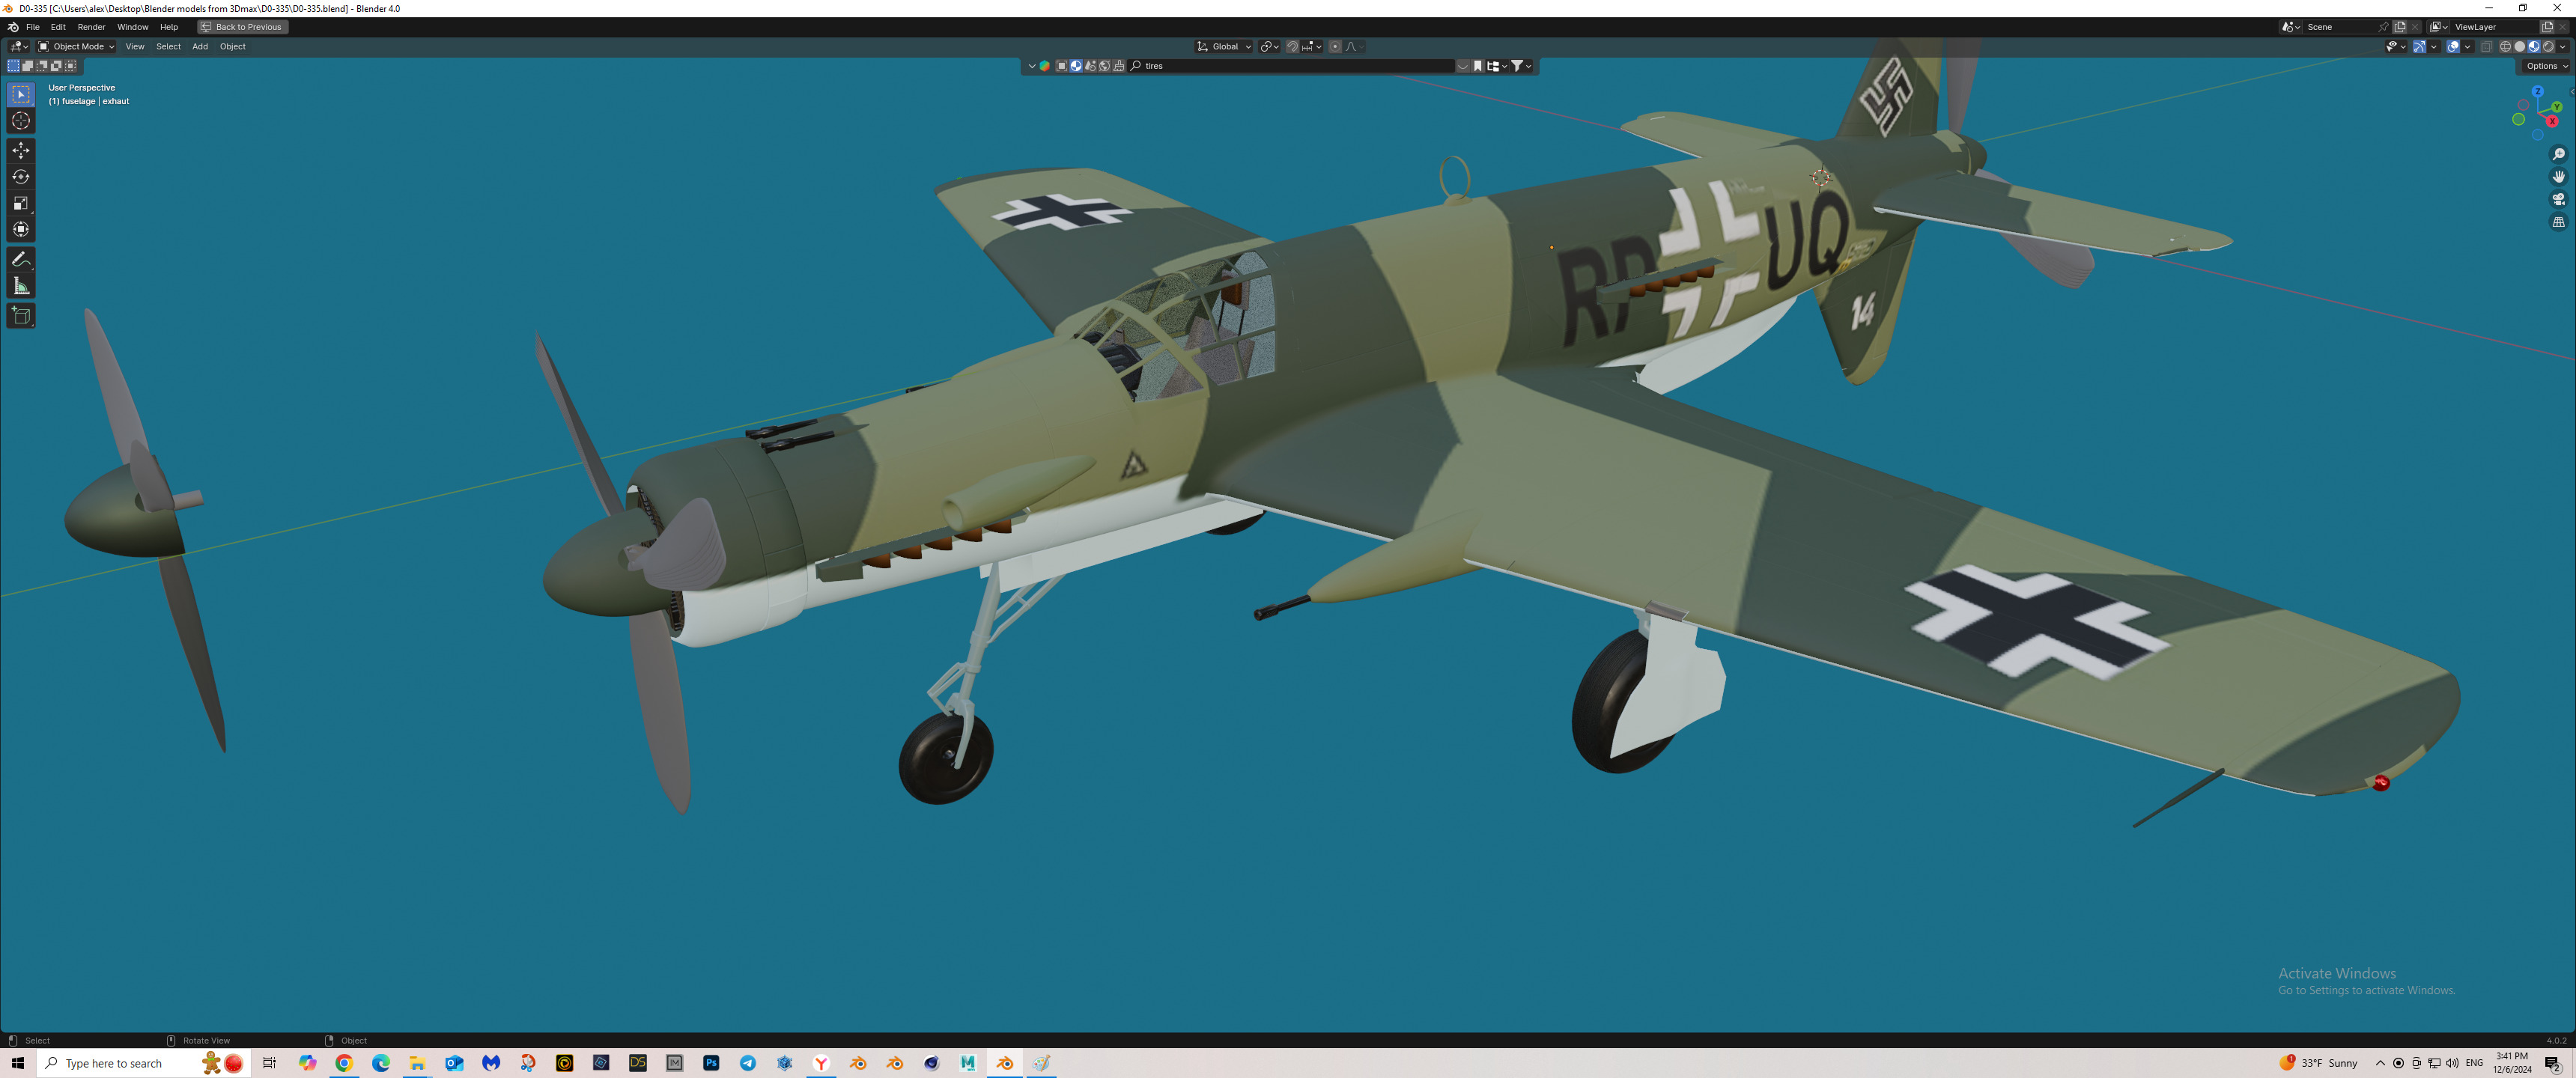
Task: Switch to Solid shading
Action: (2520, 47)
